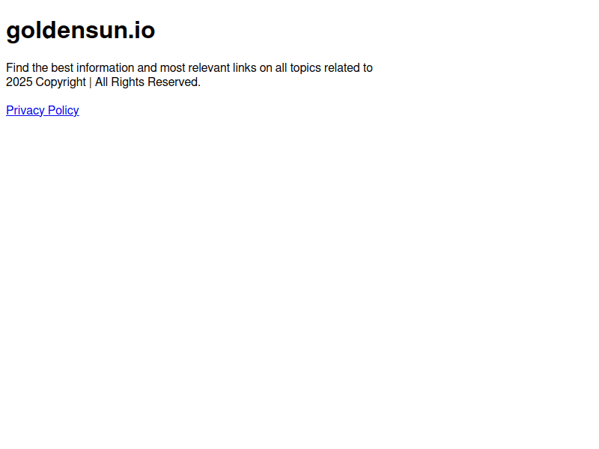Click the word "Policy" in the blue link
599x449 pixels.
[64, 110]
